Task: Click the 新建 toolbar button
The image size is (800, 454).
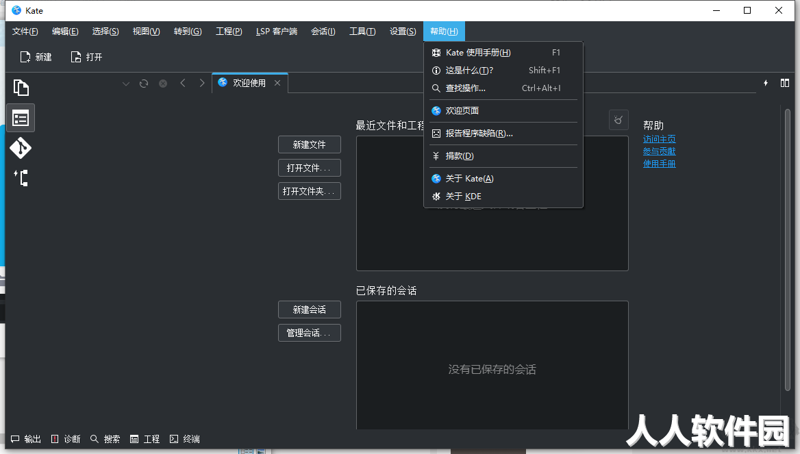Action: pyautogui.click(x=36, y=57)
